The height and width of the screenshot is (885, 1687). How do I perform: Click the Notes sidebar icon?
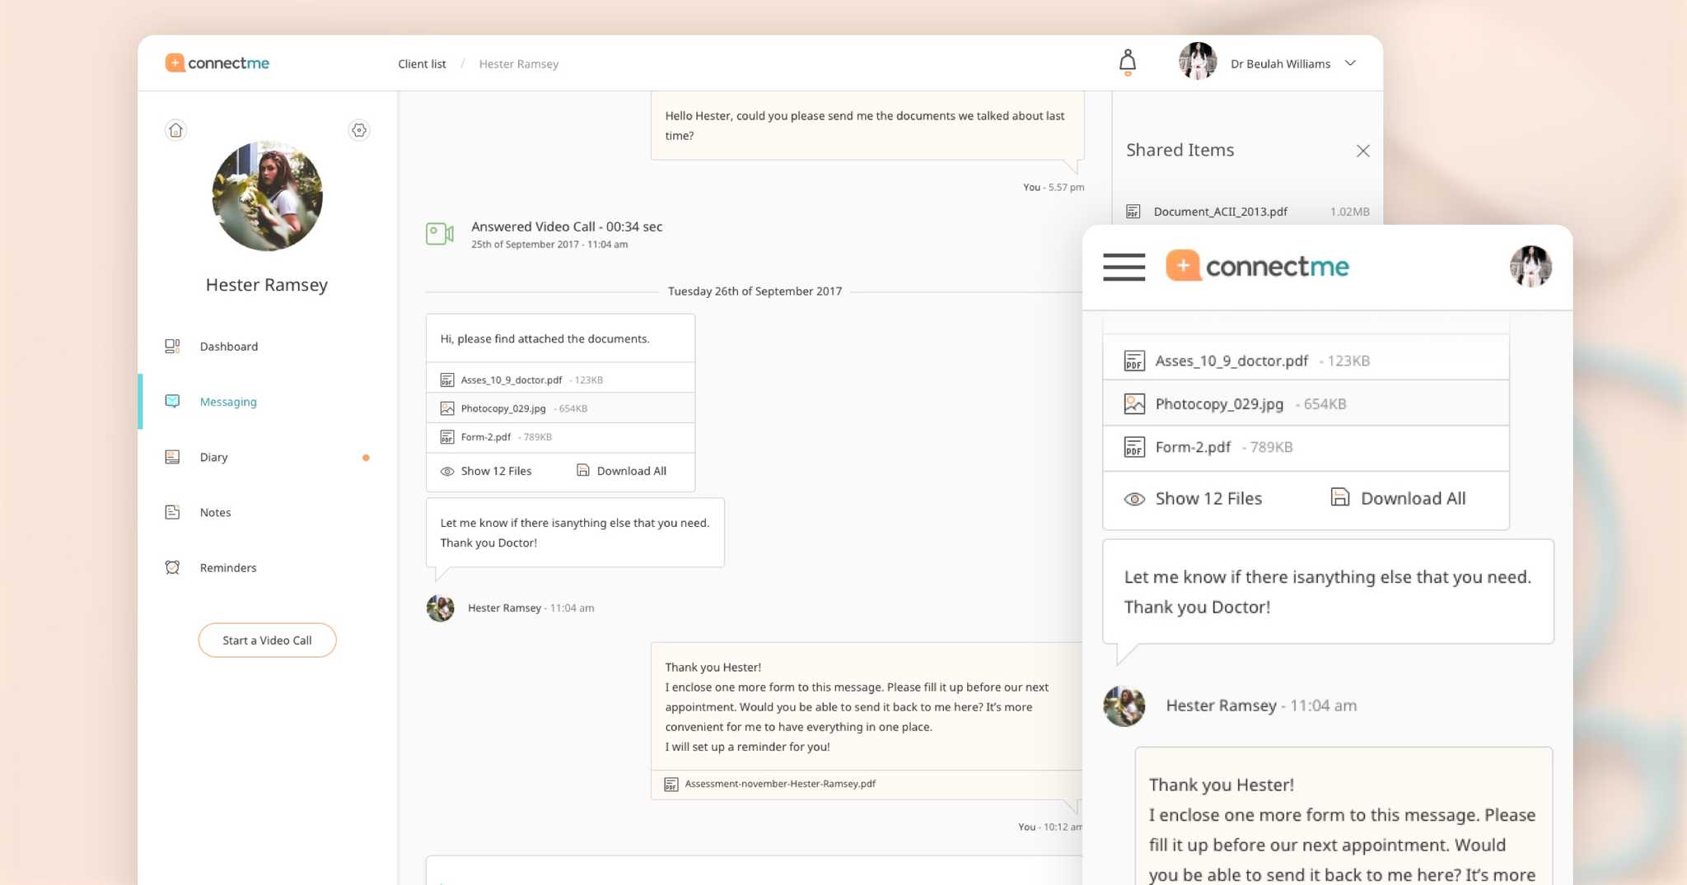tap(172, 512)
